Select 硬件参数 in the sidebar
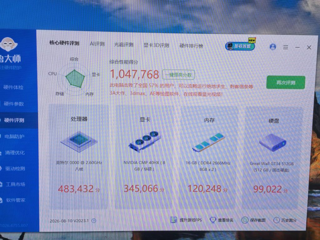The image size is (320, 240). (13, 104)
